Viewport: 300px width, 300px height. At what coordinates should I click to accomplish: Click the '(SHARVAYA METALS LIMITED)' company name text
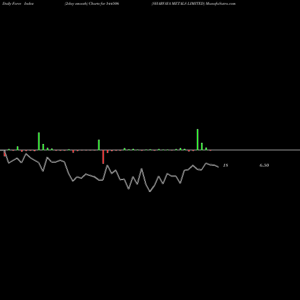pyautogui.click(x=178, y=4)
